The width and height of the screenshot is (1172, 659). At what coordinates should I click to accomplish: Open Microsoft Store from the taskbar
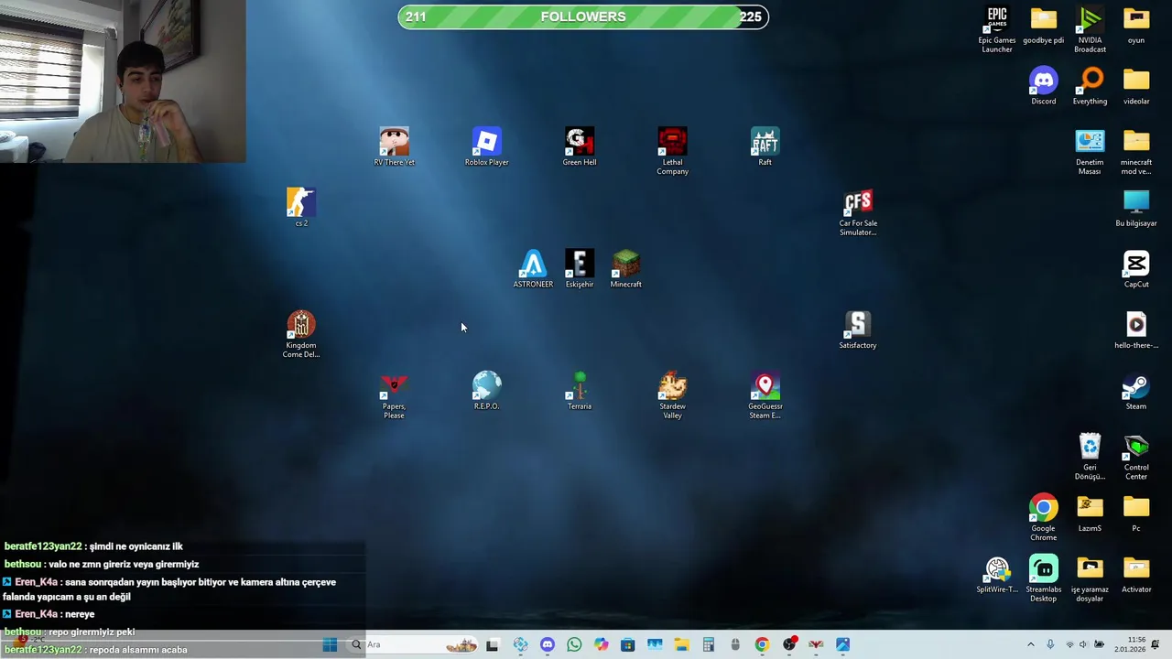[x=627, y=645]
